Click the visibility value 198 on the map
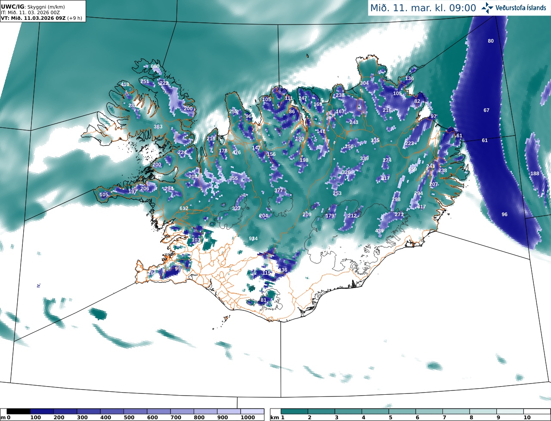 (304, 160)
